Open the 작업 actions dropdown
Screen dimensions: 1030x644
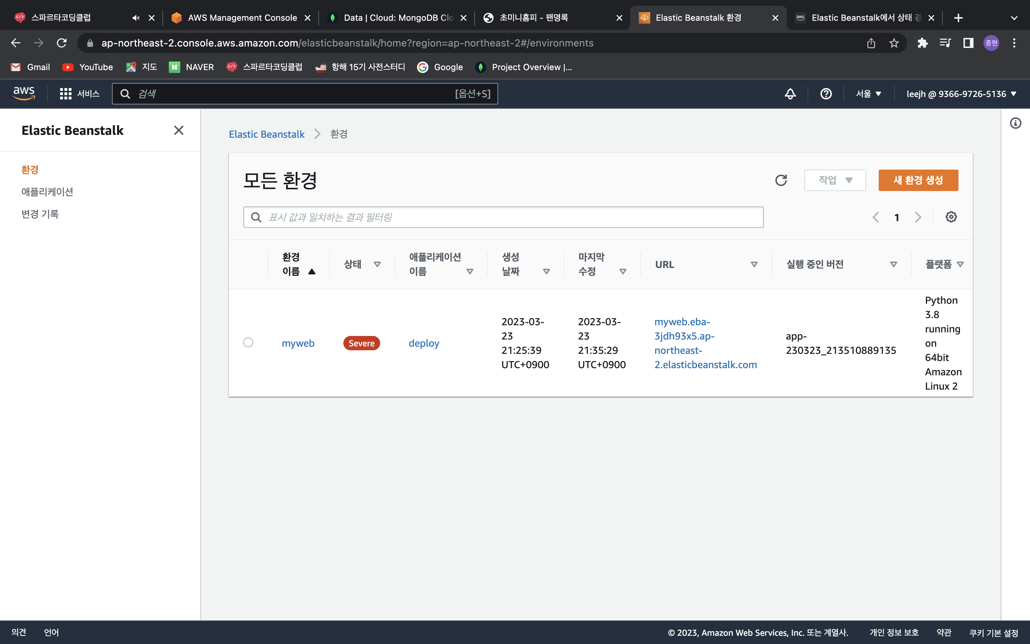(x=835, y=180)
